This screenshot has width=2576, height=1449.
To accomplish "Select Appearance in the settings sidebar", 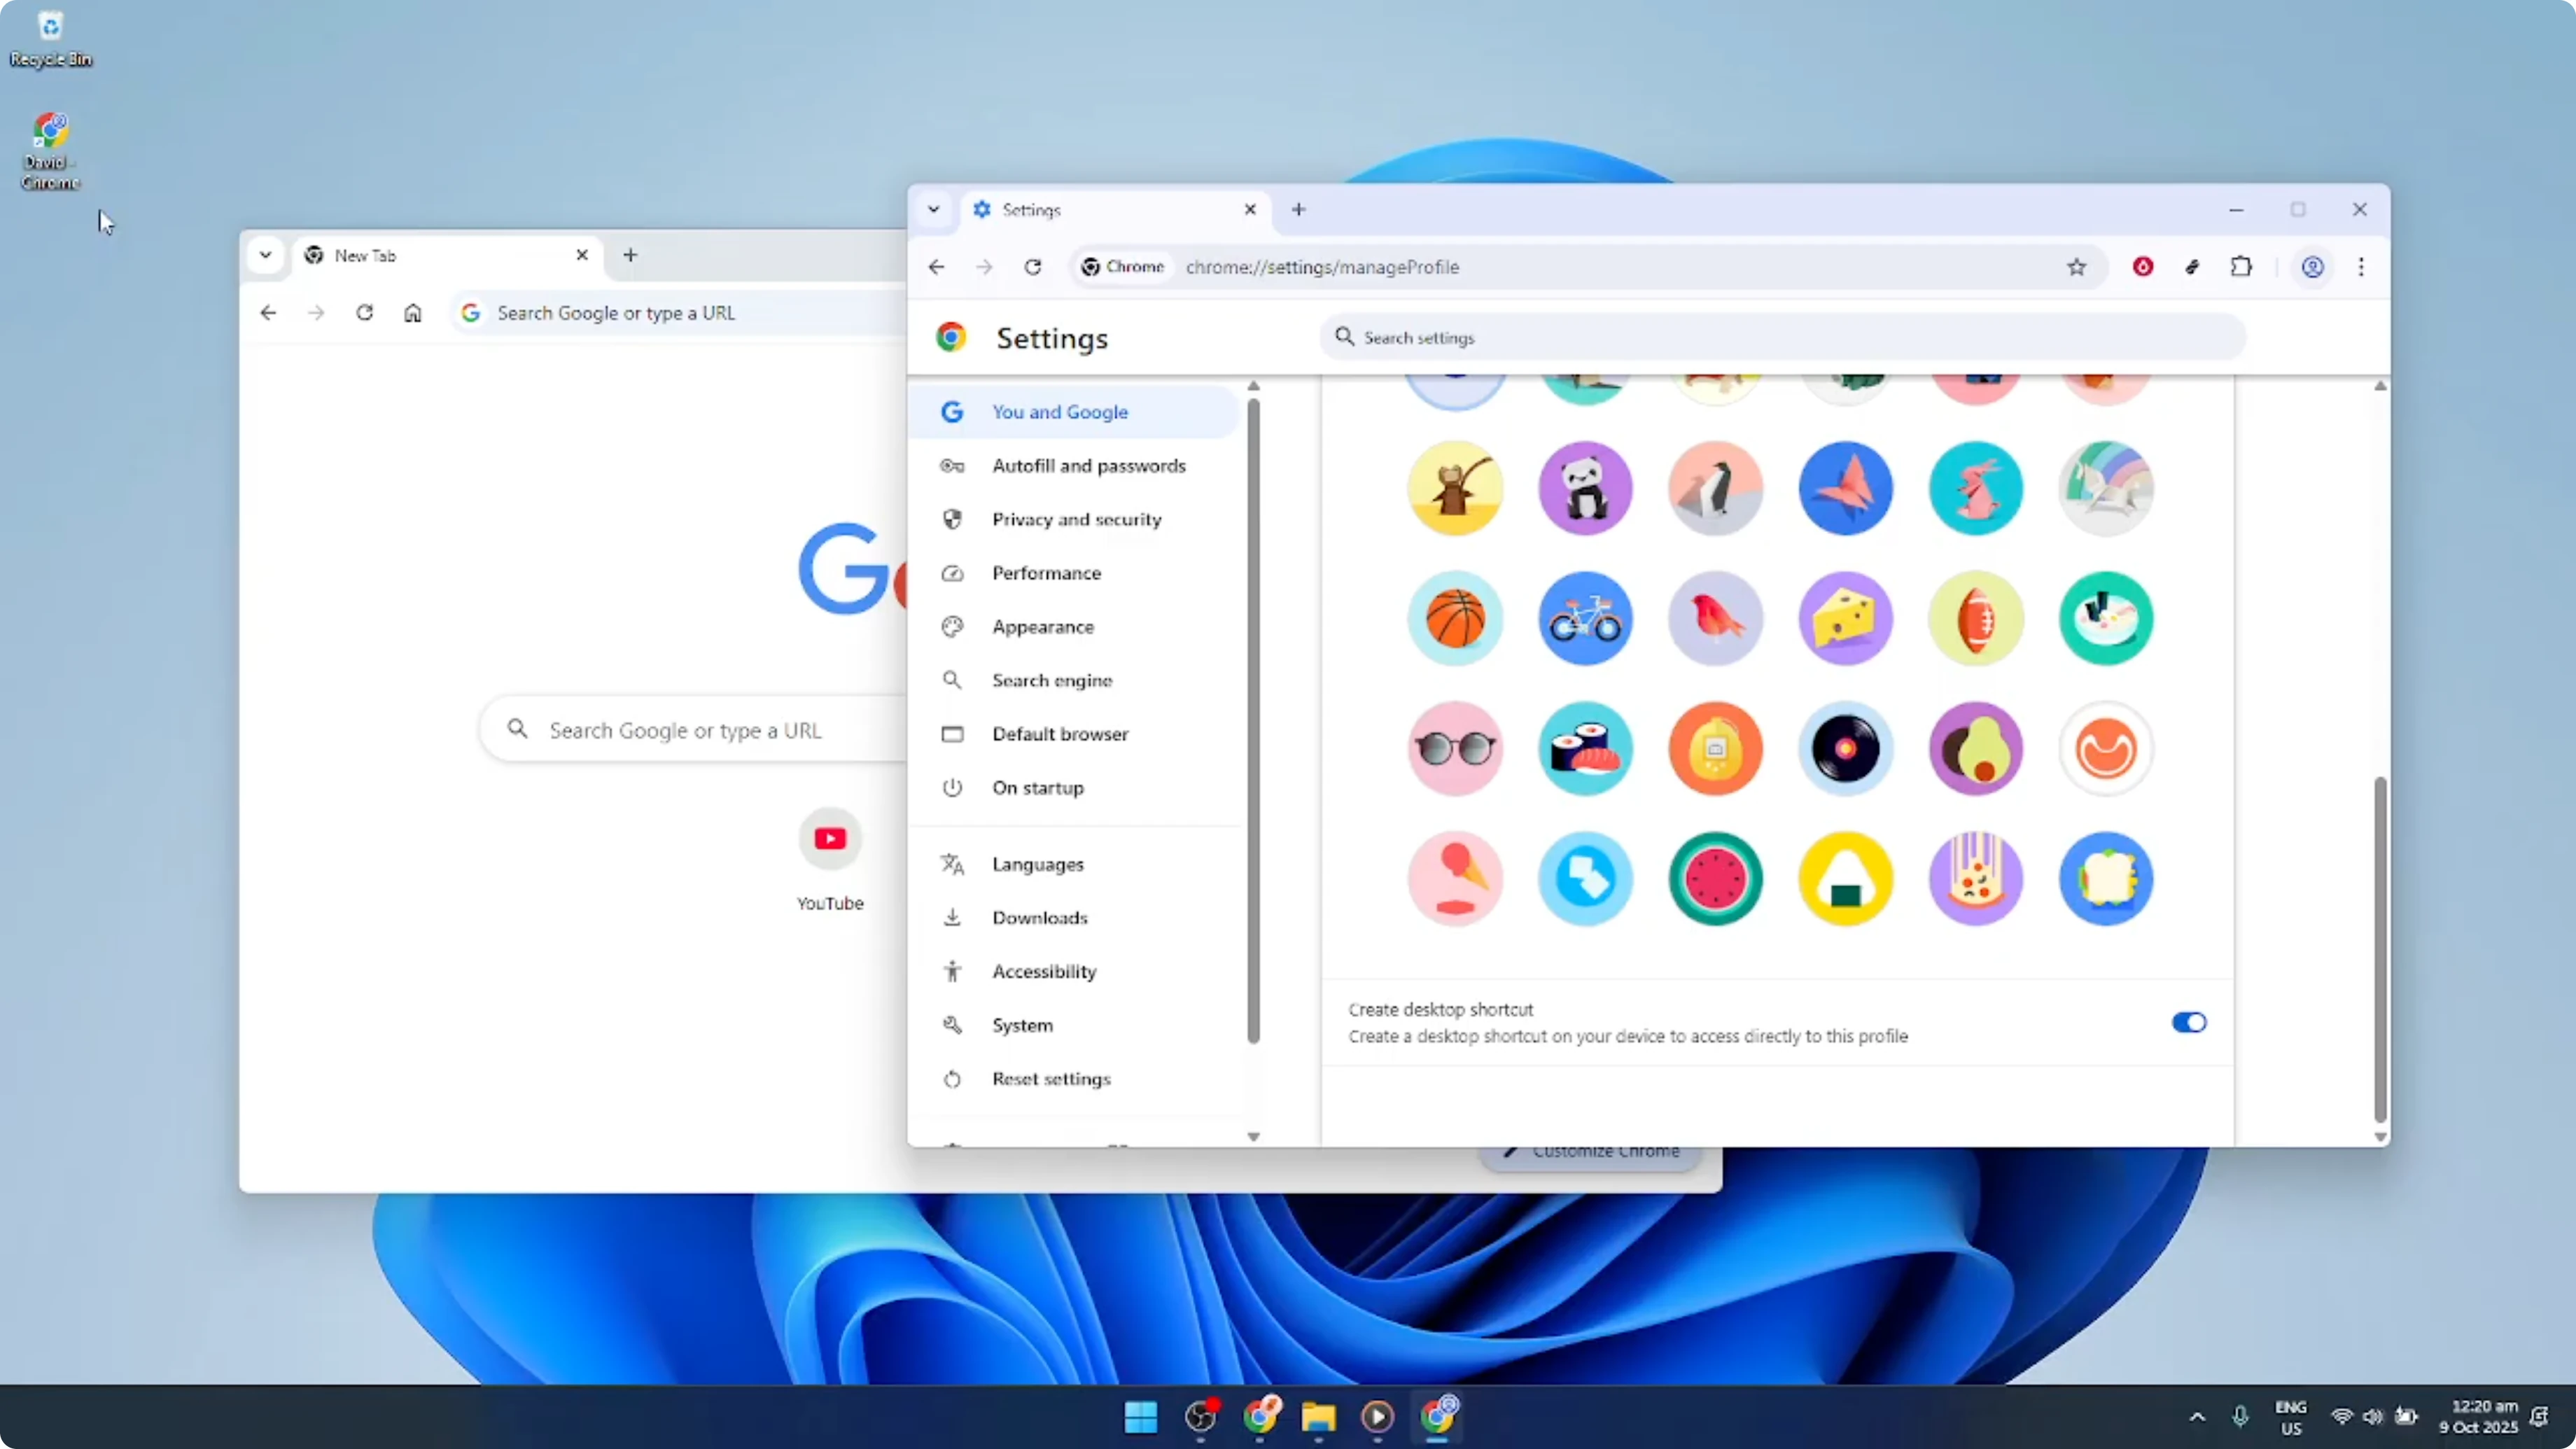I will (x=1043, y=626).
